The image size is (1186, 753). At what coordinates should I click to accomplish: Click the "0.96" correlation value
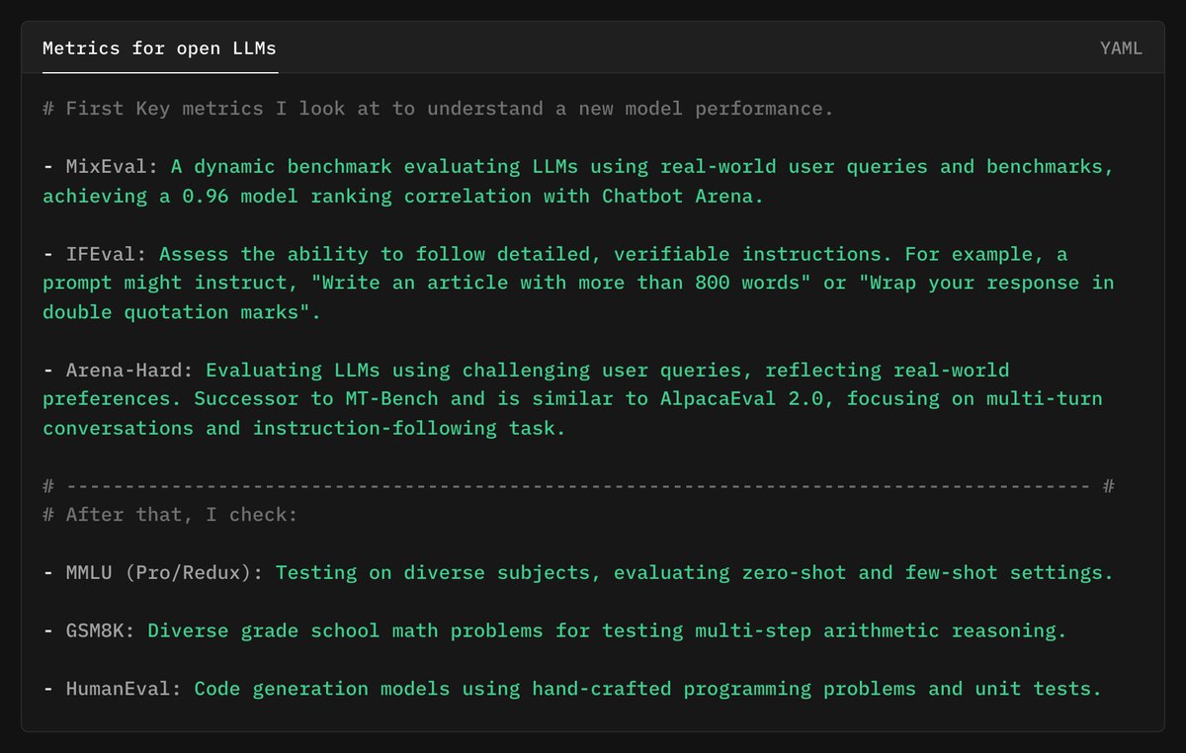pos(205,196)
